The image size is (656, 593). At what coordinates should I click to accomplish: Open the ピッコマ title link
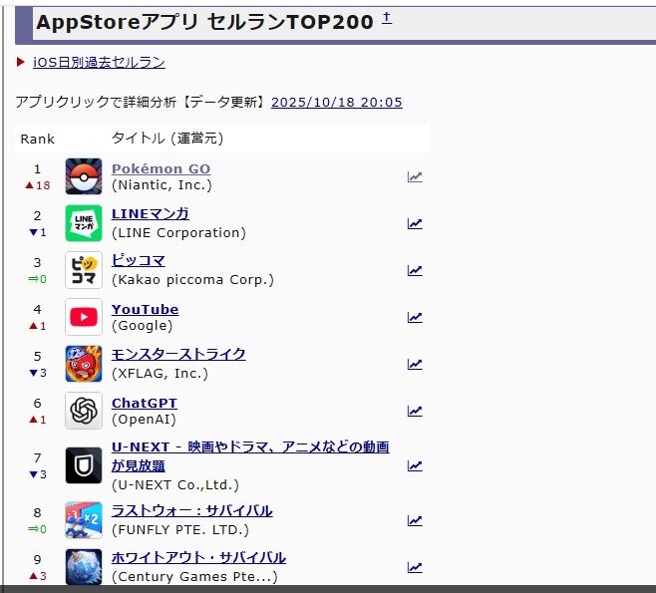click(x=138, y=260)
